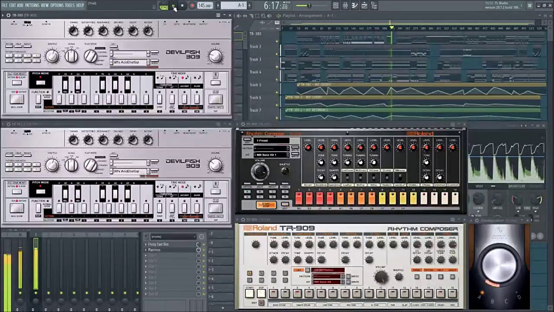Toggle step 1 on the TR-909 sequencer
Image resolution: width=554 pixels, height=312 pixels.
(x=274, y=293)
